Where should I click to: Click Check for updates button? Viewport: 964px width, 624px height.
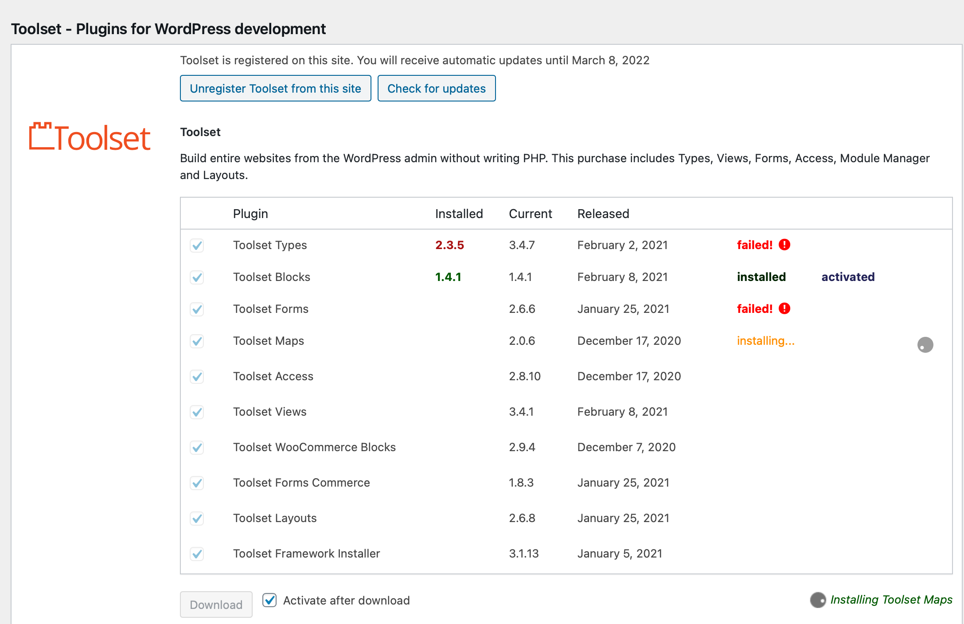point(437,88)
